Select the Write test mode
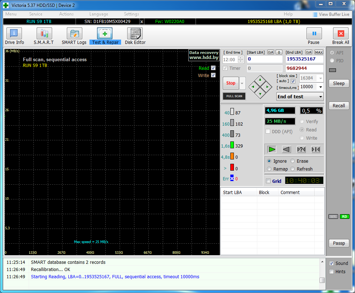The height and width of the screenshot is (293, 355). tap(302, 138)
